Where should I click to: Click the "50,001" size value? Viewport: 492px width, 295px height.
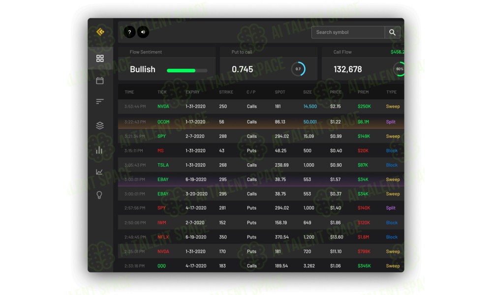(x=310, y=122)
